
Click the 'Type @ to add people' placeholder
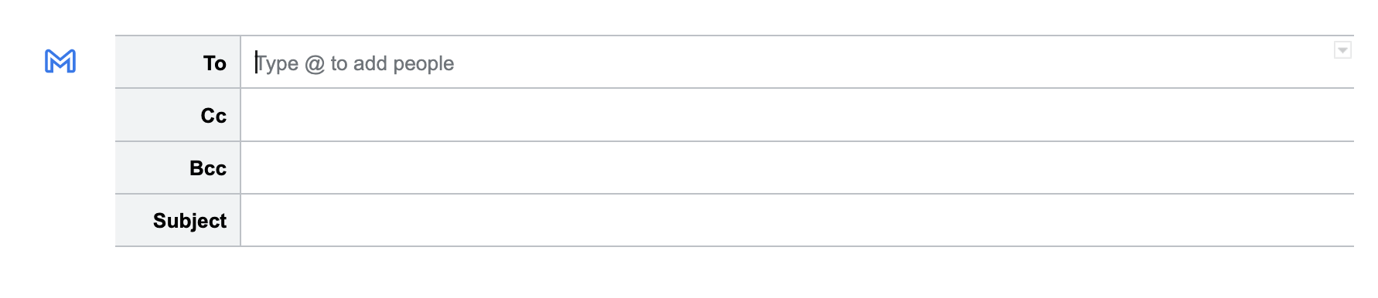click(x=355, y=63)
